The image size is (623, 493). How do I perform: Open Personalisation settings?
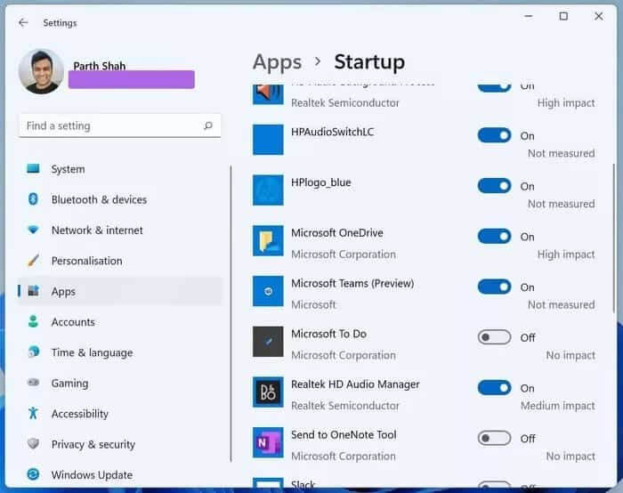click(x=119, y=261)
